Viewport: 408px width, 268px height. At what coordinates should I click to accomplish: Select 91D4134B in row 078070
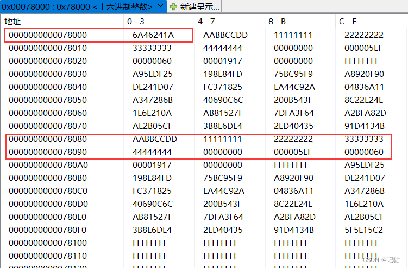[365, 126]
